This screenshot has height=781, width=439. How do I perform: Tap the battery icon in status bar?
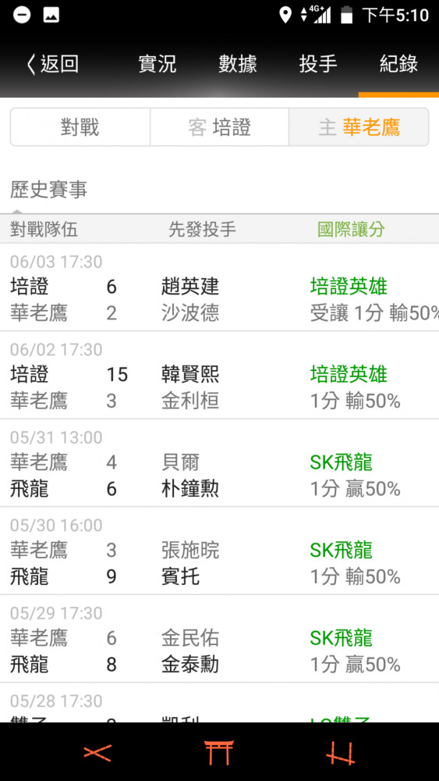click(346, 15)
